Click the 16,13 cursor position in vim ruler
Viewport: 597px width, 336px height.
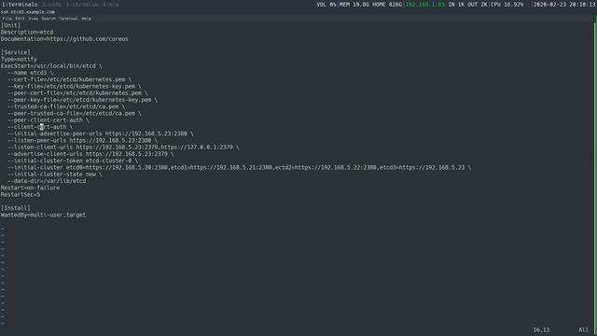[541, 329]
